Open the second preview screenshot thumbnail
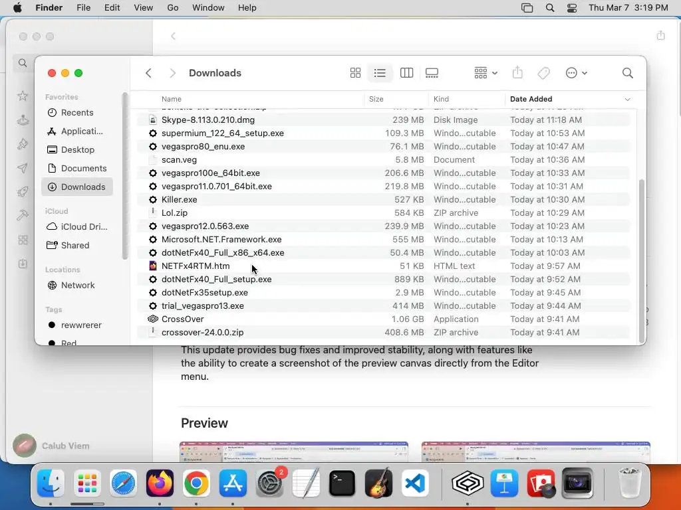 pos(535,452)
